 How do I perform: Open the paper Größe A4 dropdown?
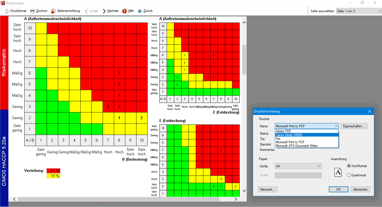pyautogui.click(x=298, y=166)
